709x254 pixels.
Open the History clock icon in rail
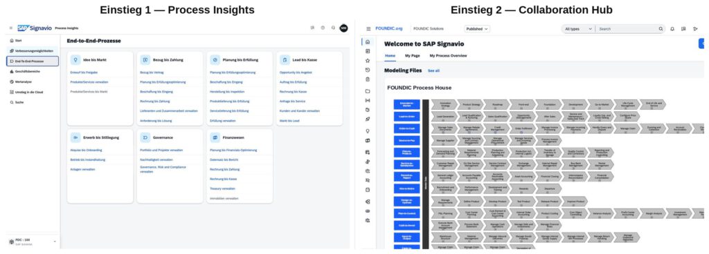click(367, 70)
